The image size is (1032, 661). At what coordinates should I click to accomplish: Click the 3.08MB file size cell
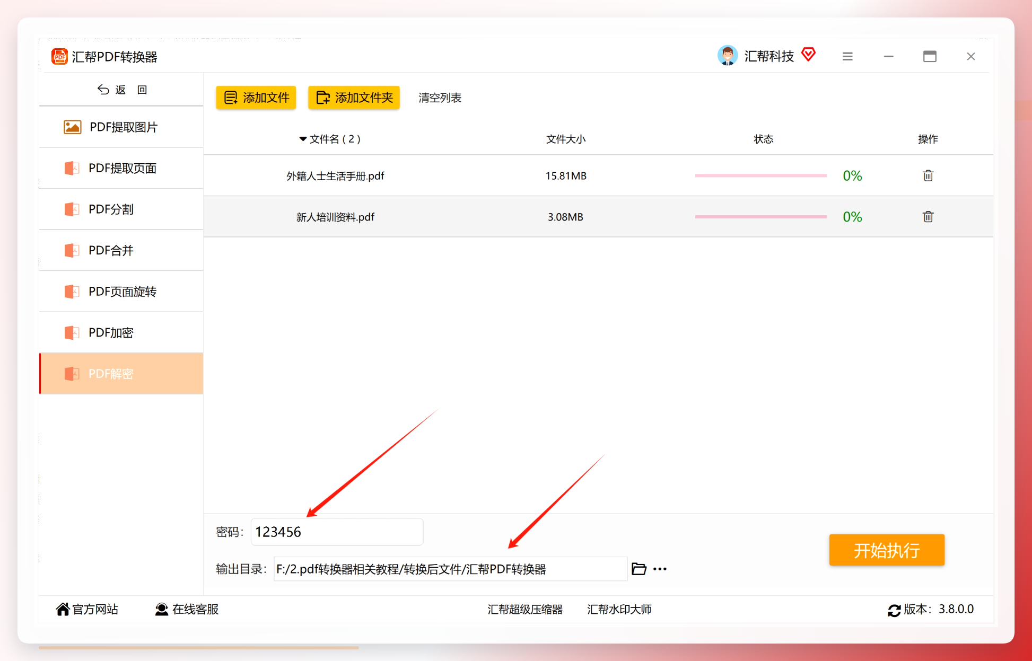point(565,217)
